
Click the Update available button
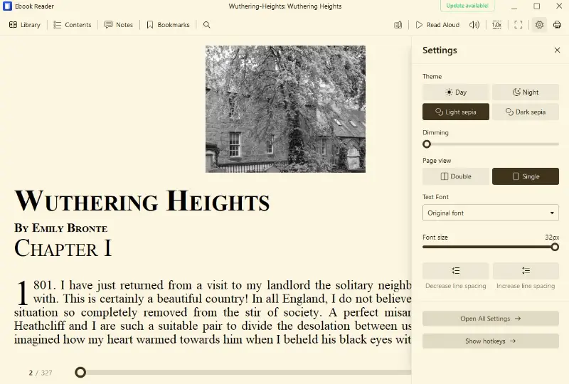(467, 6)
